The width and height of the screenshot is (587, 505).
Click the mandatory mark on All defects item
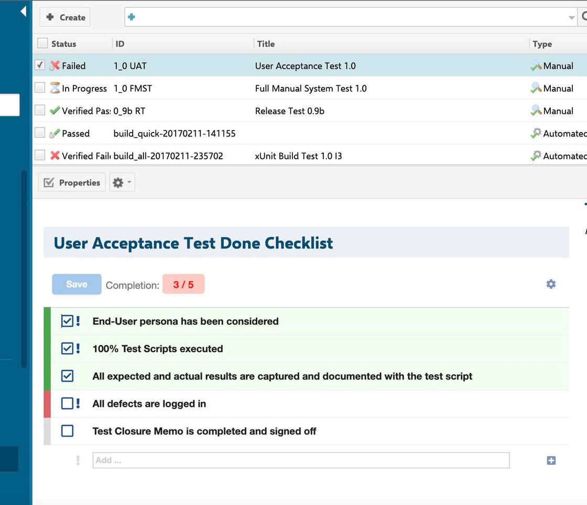(78, 403)
